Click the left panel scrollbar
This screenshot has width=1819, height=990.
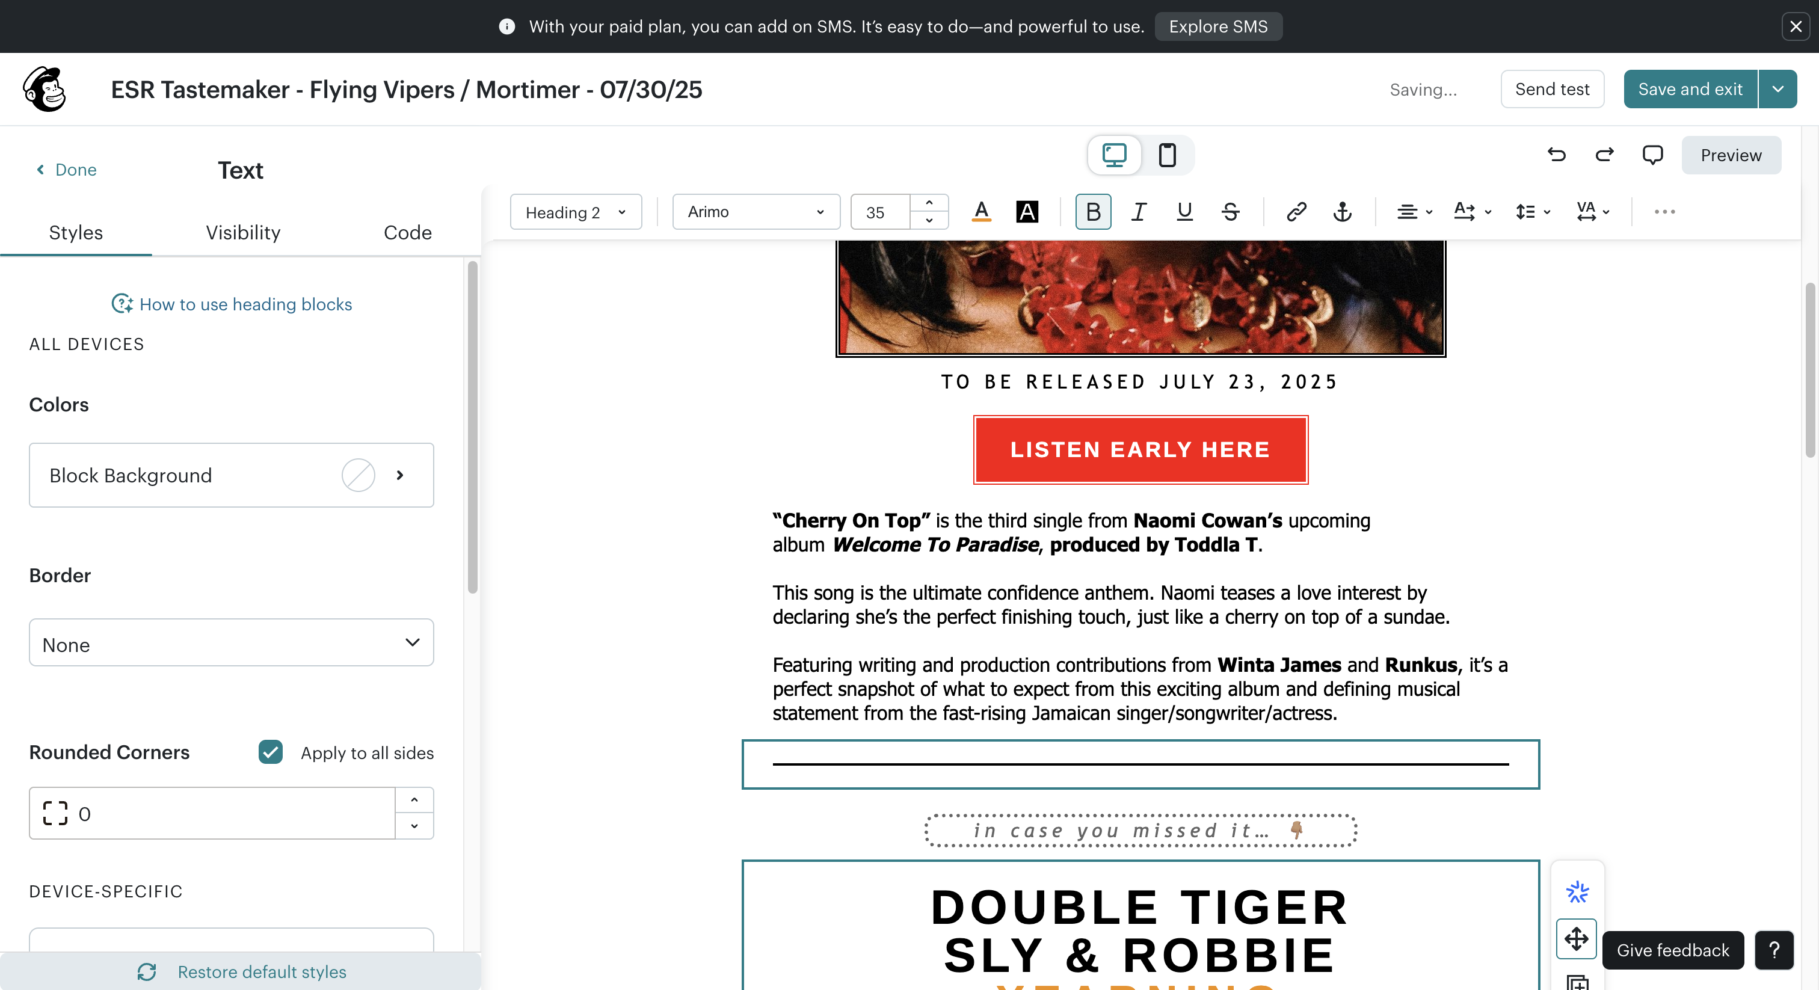click(x=472, y=427)
